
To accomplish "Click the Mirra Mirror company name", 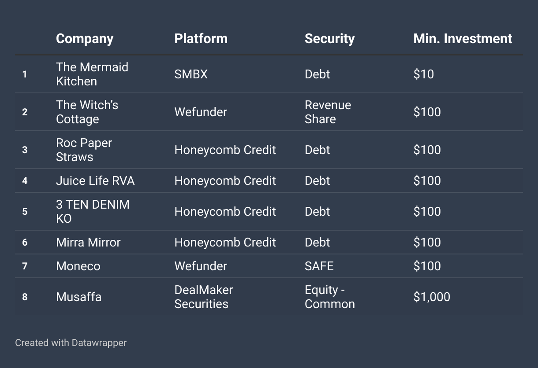I will tap(88, 242).
